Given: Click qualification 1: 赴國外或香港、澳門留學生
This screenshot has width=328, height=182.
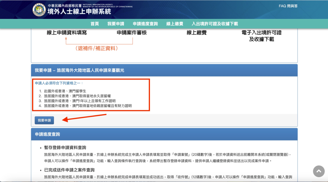Looking at the screenshot, I should [x=65, y=91].
